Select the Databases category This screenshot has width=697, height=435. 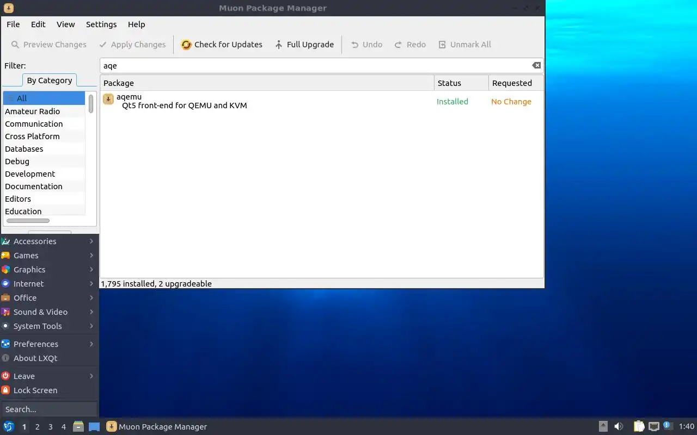pos(44,149)
